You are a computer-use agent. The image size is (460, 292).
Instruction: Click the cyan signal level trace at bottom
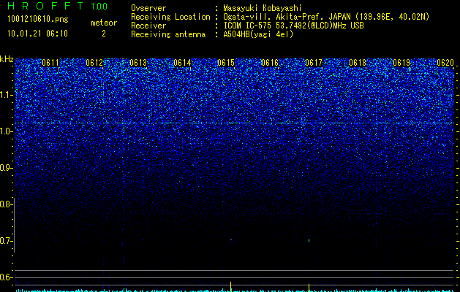(235, 291)
